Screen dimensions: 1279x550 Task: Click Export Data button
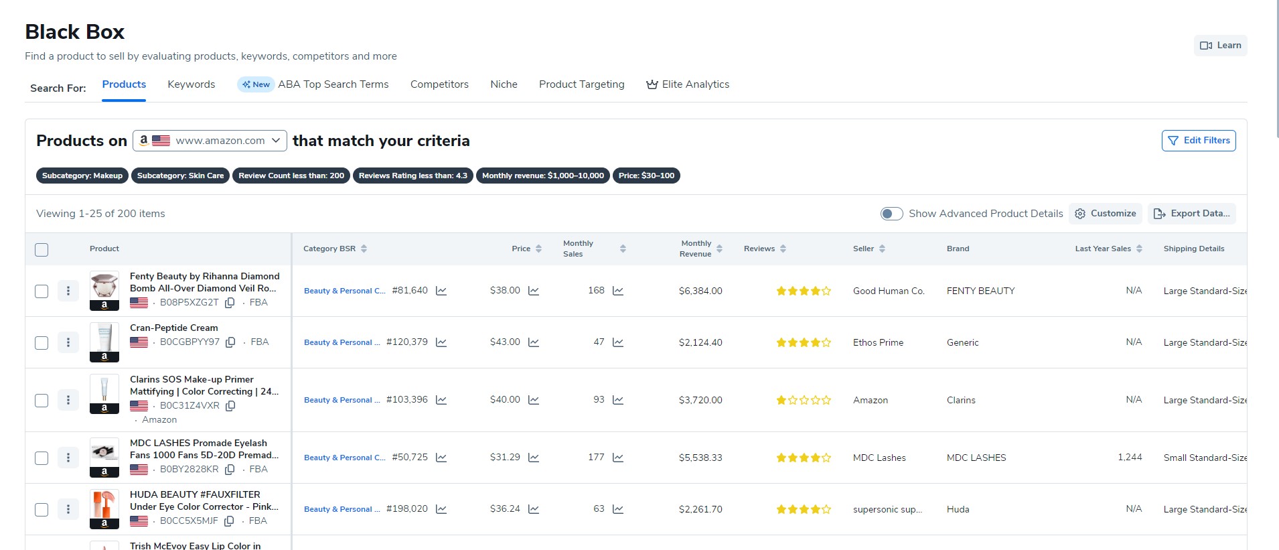point(1192,214)
